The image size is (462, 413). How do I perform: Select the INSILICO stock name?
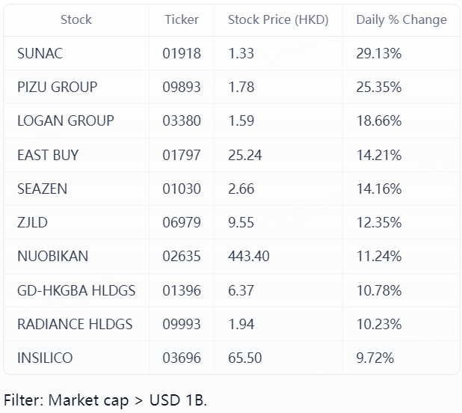click(45, 358)
